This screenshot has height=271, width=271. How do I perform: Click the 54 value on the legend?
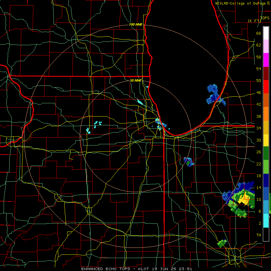coord(259,69)
